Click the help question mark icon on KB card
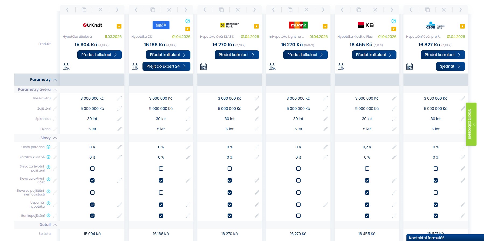Screen dimensions: 484x241 [x=394, y=21]
